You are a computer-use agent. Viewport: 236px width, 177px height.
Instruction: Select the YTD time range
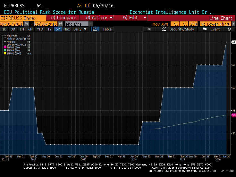(40, 29)
